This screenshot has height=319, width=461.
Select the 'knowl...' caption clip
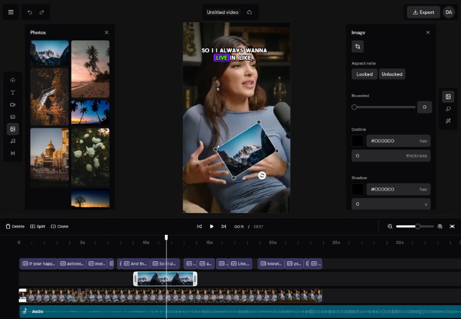click(x=271, y=264)
